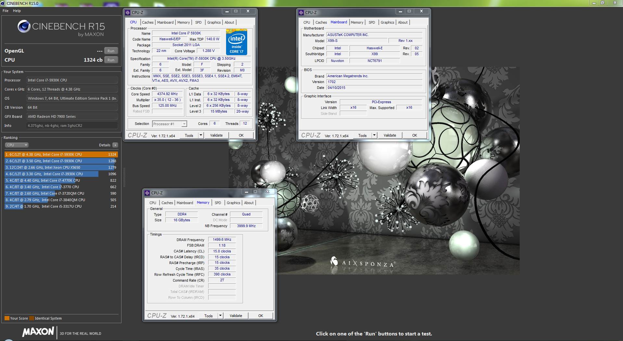This screenshot has width=623, height=341.
Task: Click the BIOS Version field 1702
Action: point(374,82)
